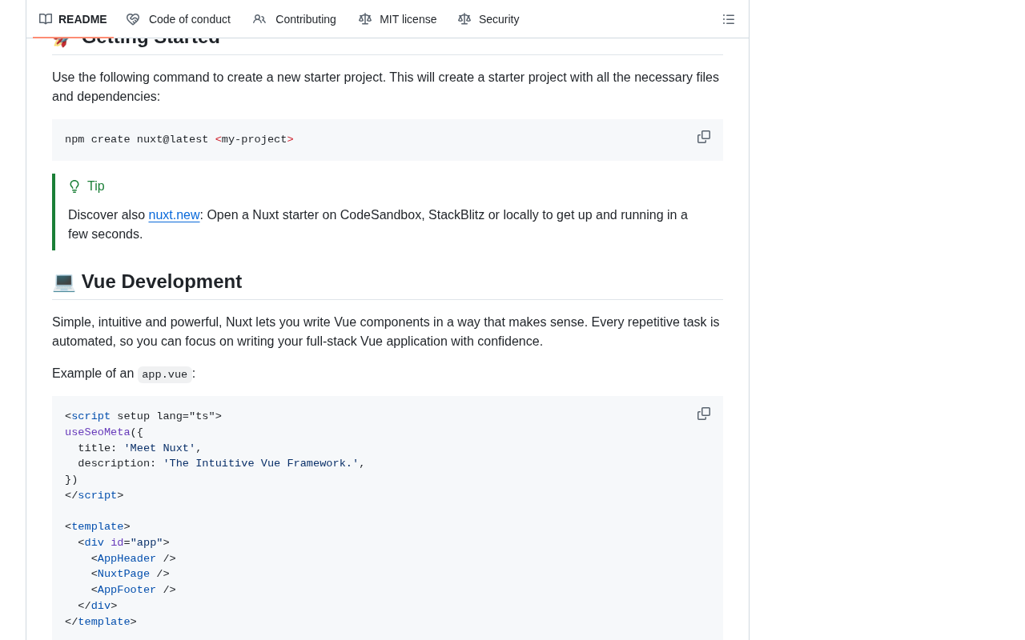Open the README outline list icon

pyautogui.click(x=729, y=19)
